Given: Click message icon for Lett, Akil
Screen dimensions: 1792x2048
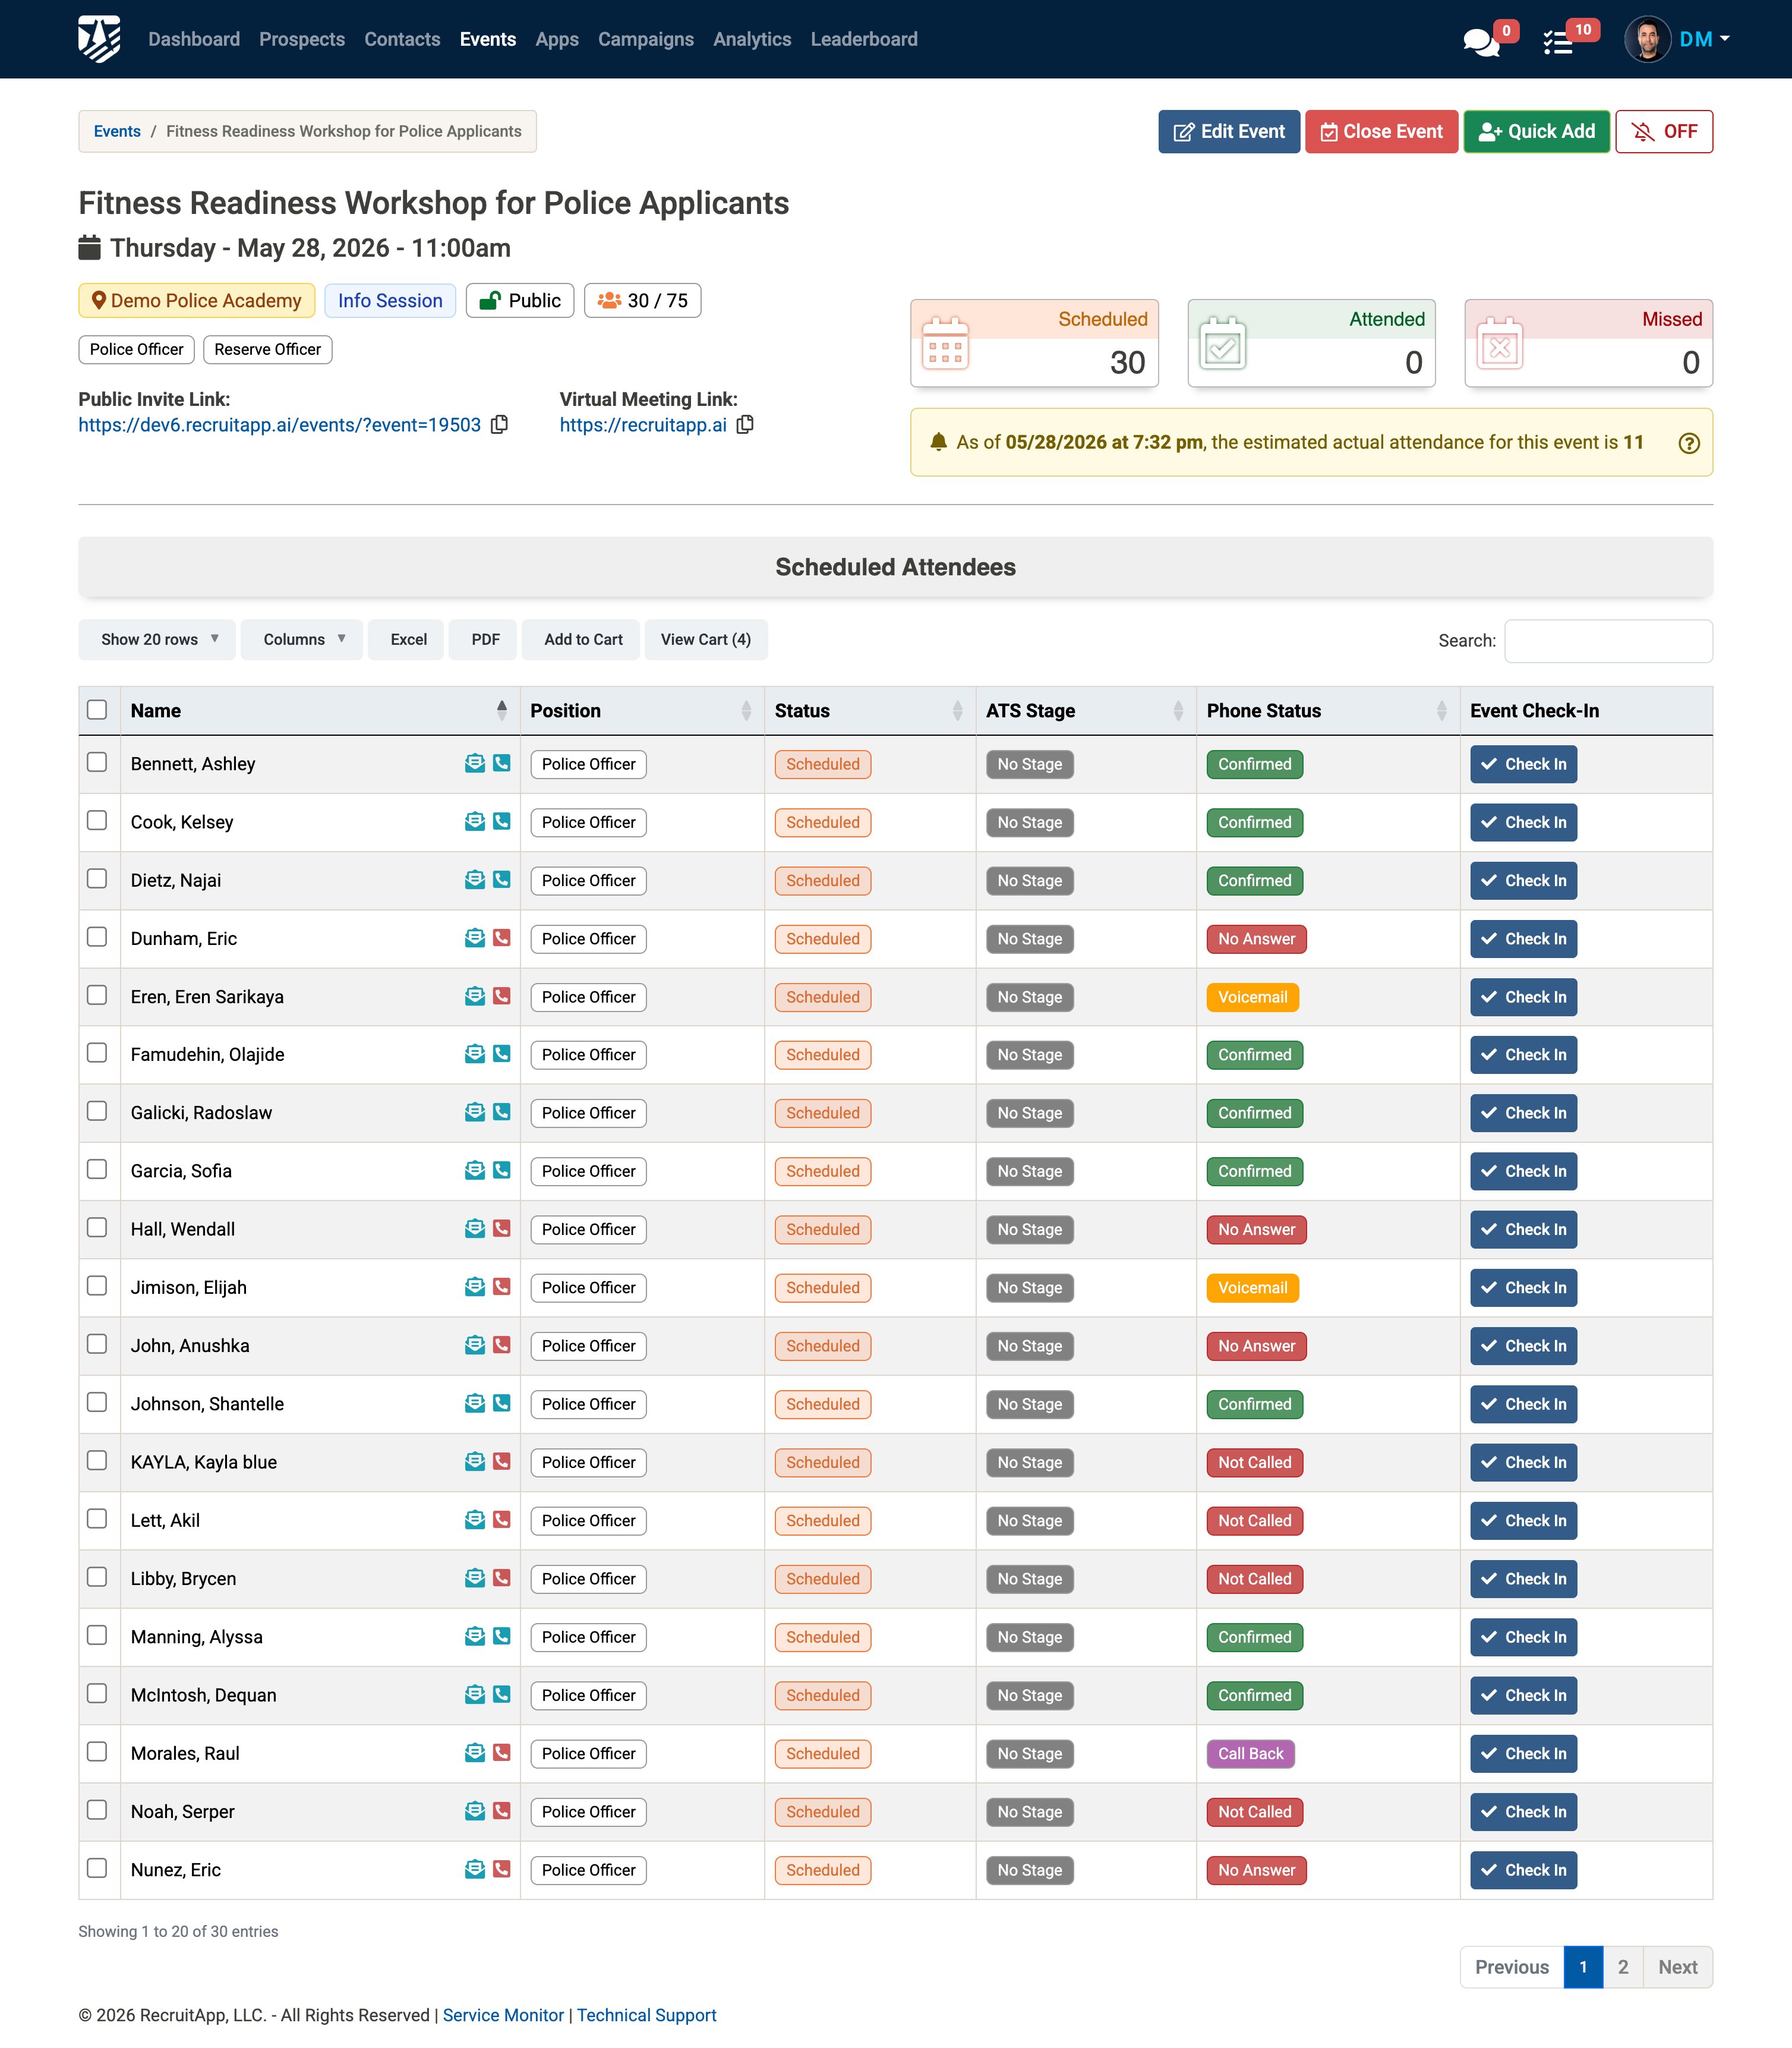Looking at the screenshot, I should coord(475,1520).
